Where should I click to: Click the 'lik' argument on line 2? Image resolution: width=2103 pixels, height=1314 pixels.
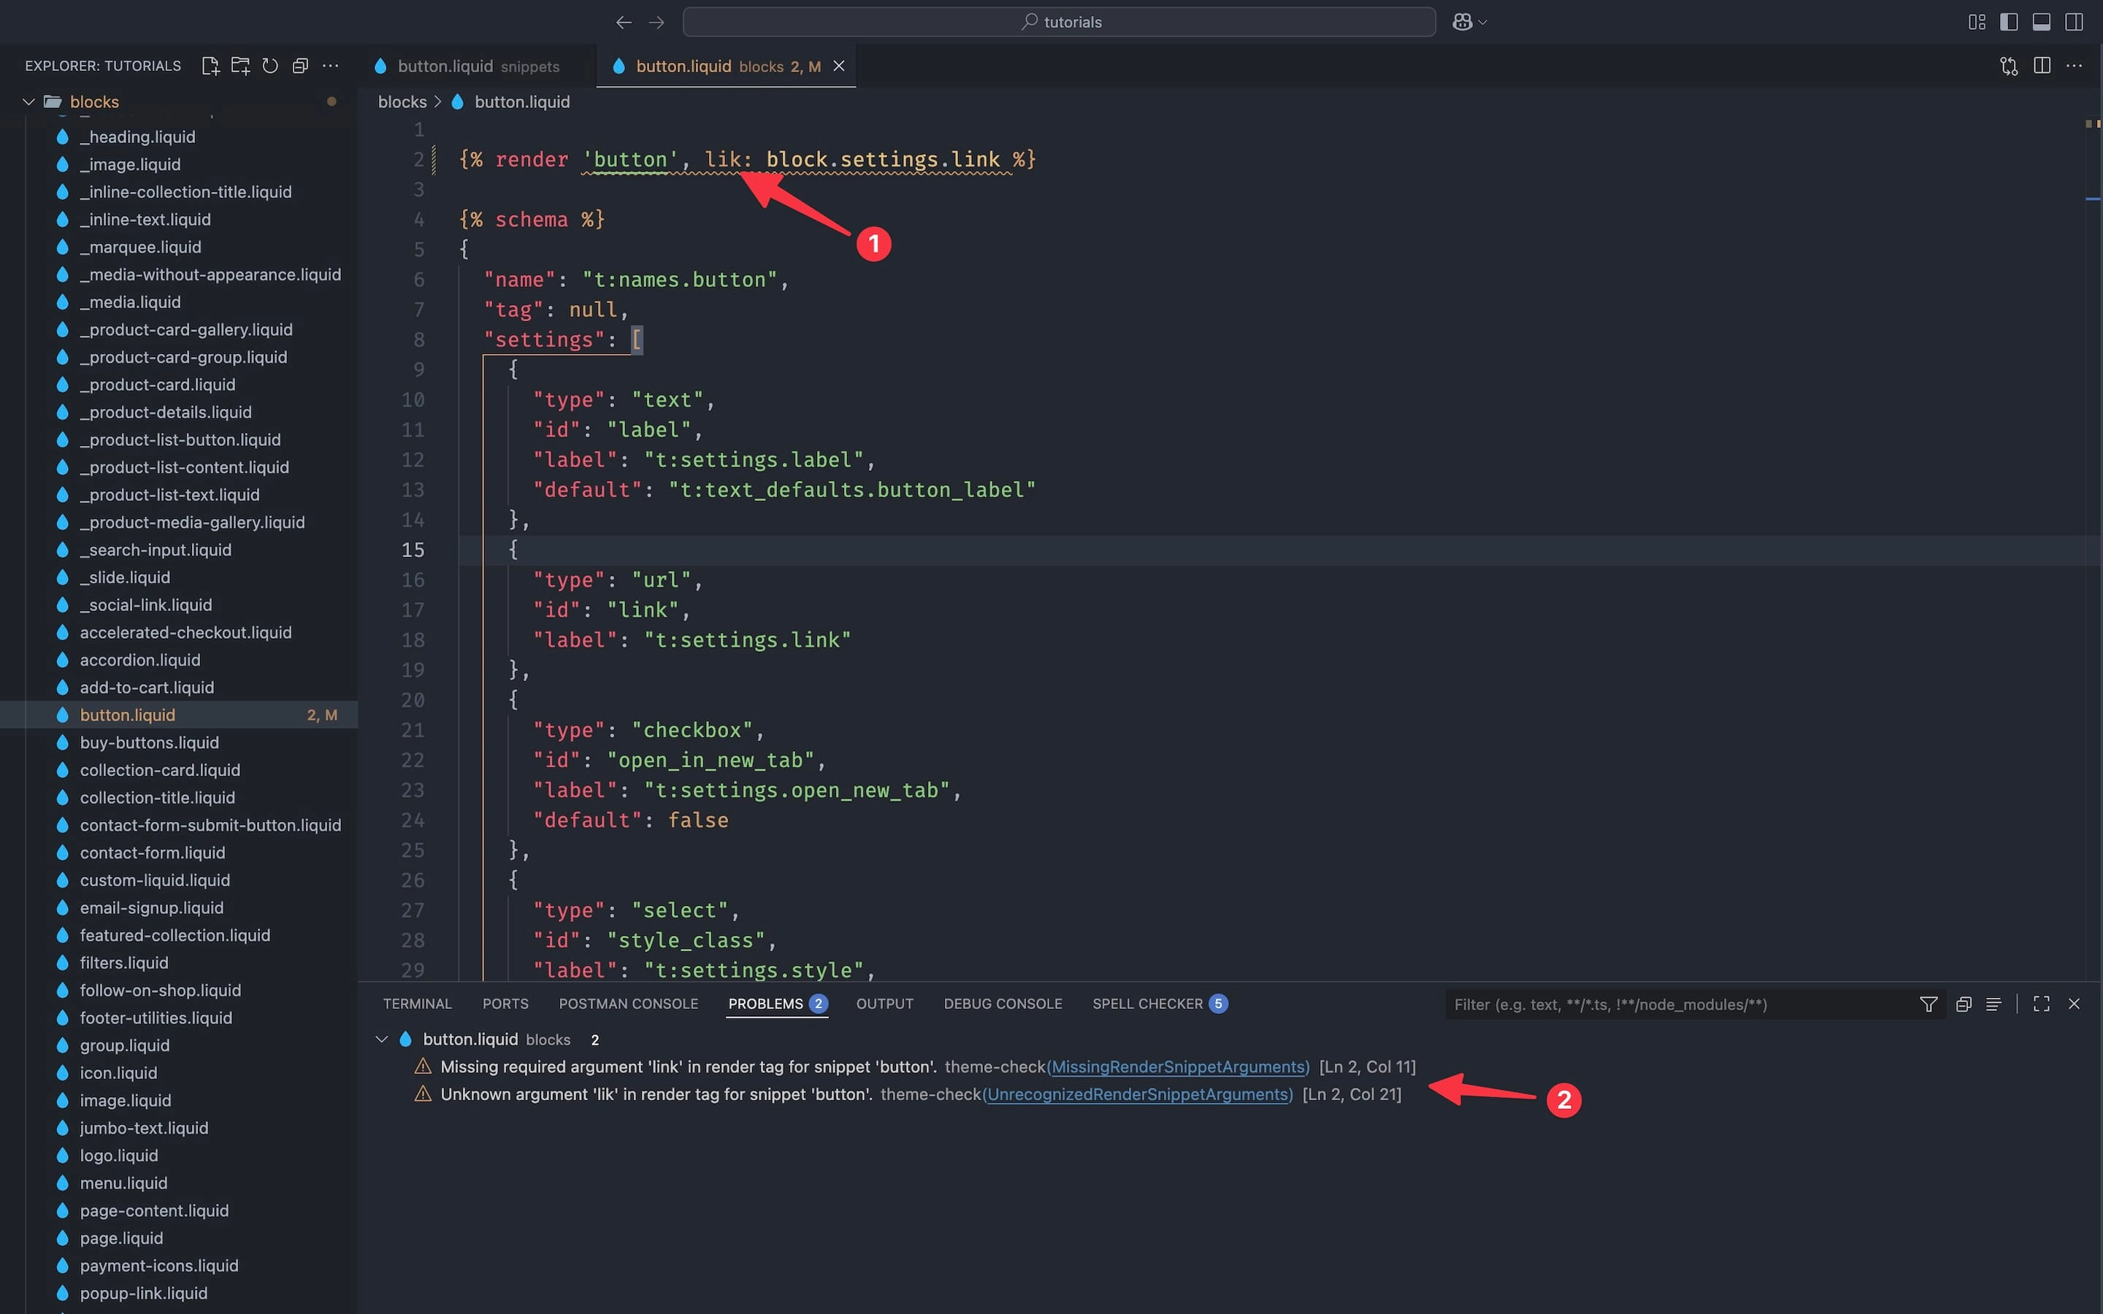tap(723, 160)
